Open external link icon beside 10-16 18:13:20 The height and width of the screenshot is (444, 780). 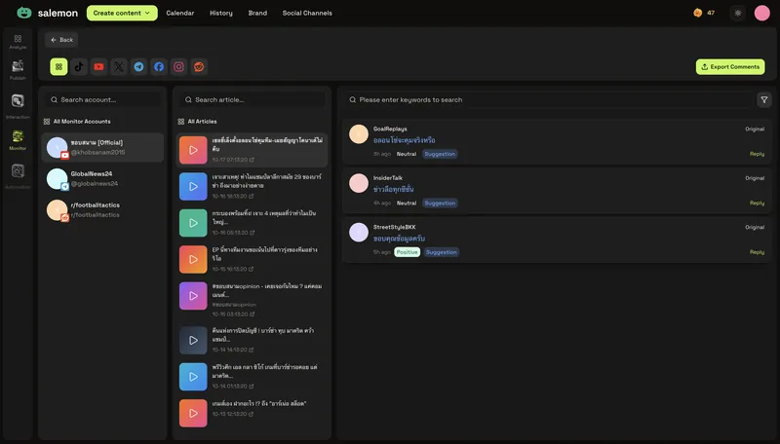pos(252,196)
